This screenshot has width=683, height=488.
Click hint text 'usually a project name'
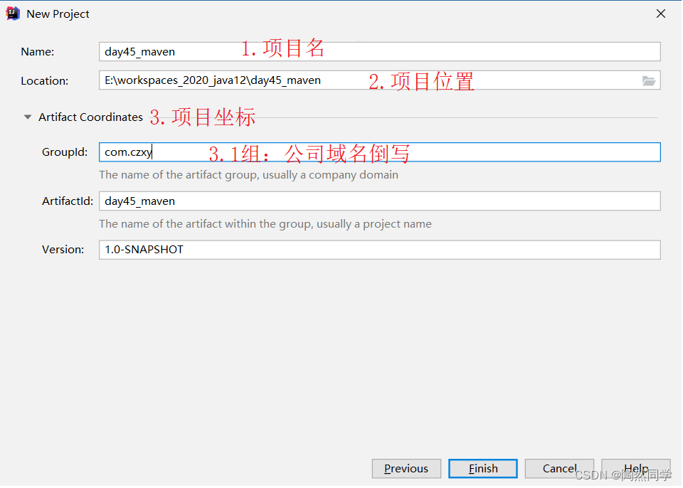[x=374, y=224]
